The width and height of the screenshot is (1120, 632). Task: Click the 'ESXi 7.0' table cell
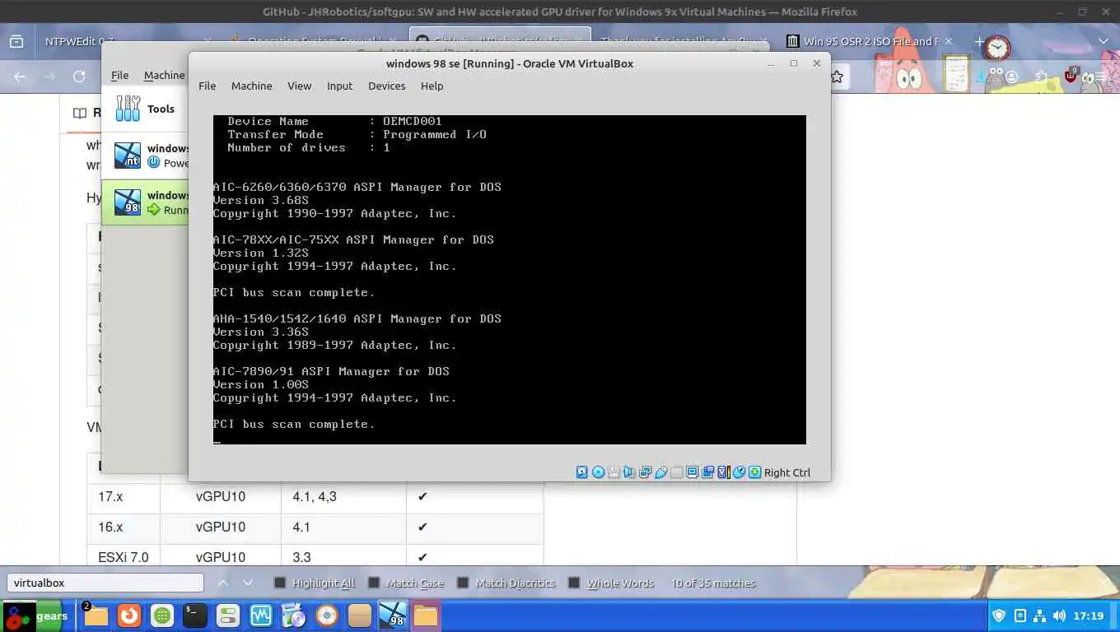[x=124, y=557]
